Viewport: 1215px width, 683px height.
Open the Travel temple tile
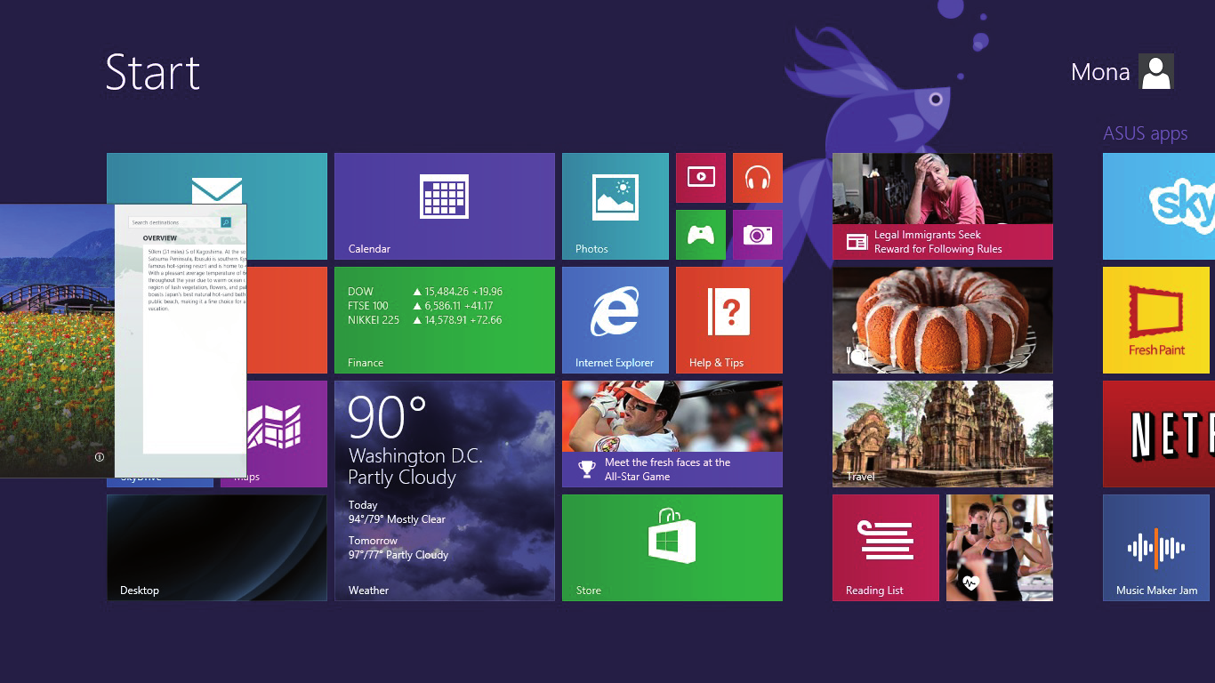(943, 434)
